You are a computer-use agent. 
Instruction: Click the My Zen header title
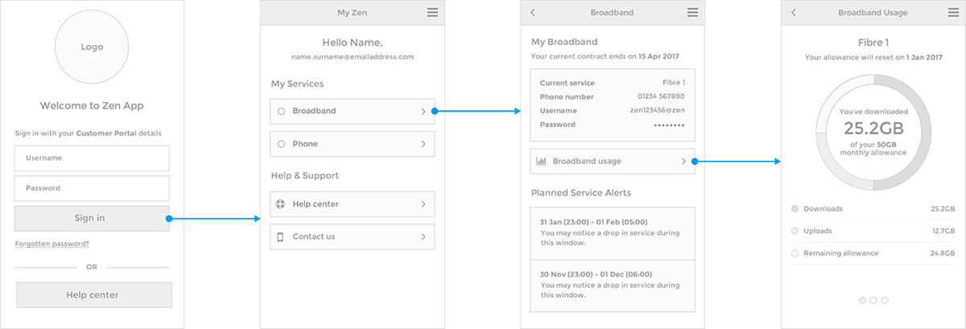[x=353, y=13]
